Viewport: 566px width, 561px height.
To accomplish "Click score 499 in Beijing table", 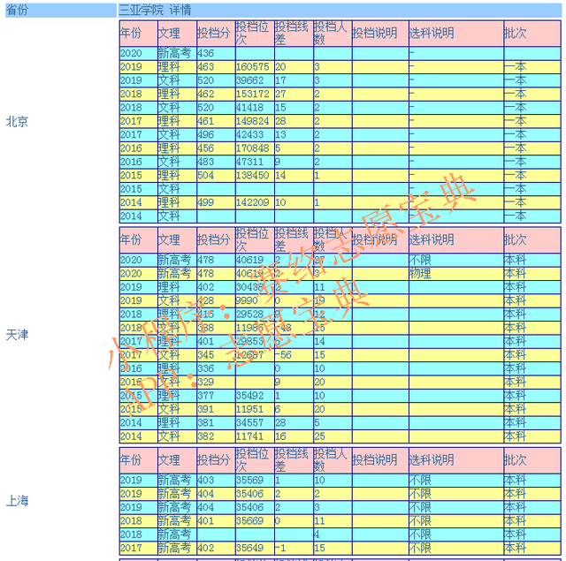I will 216,202.
